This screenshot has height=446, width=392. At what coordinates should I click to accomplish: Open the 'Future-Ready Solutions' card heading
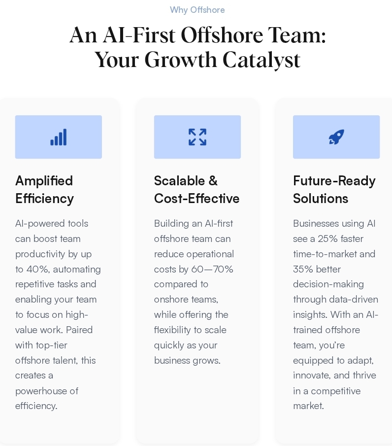[334, 189]
